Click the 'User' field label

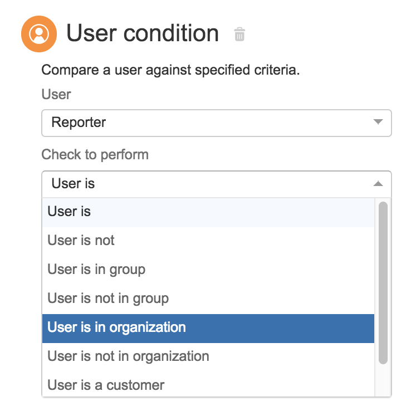coord(56,94)
